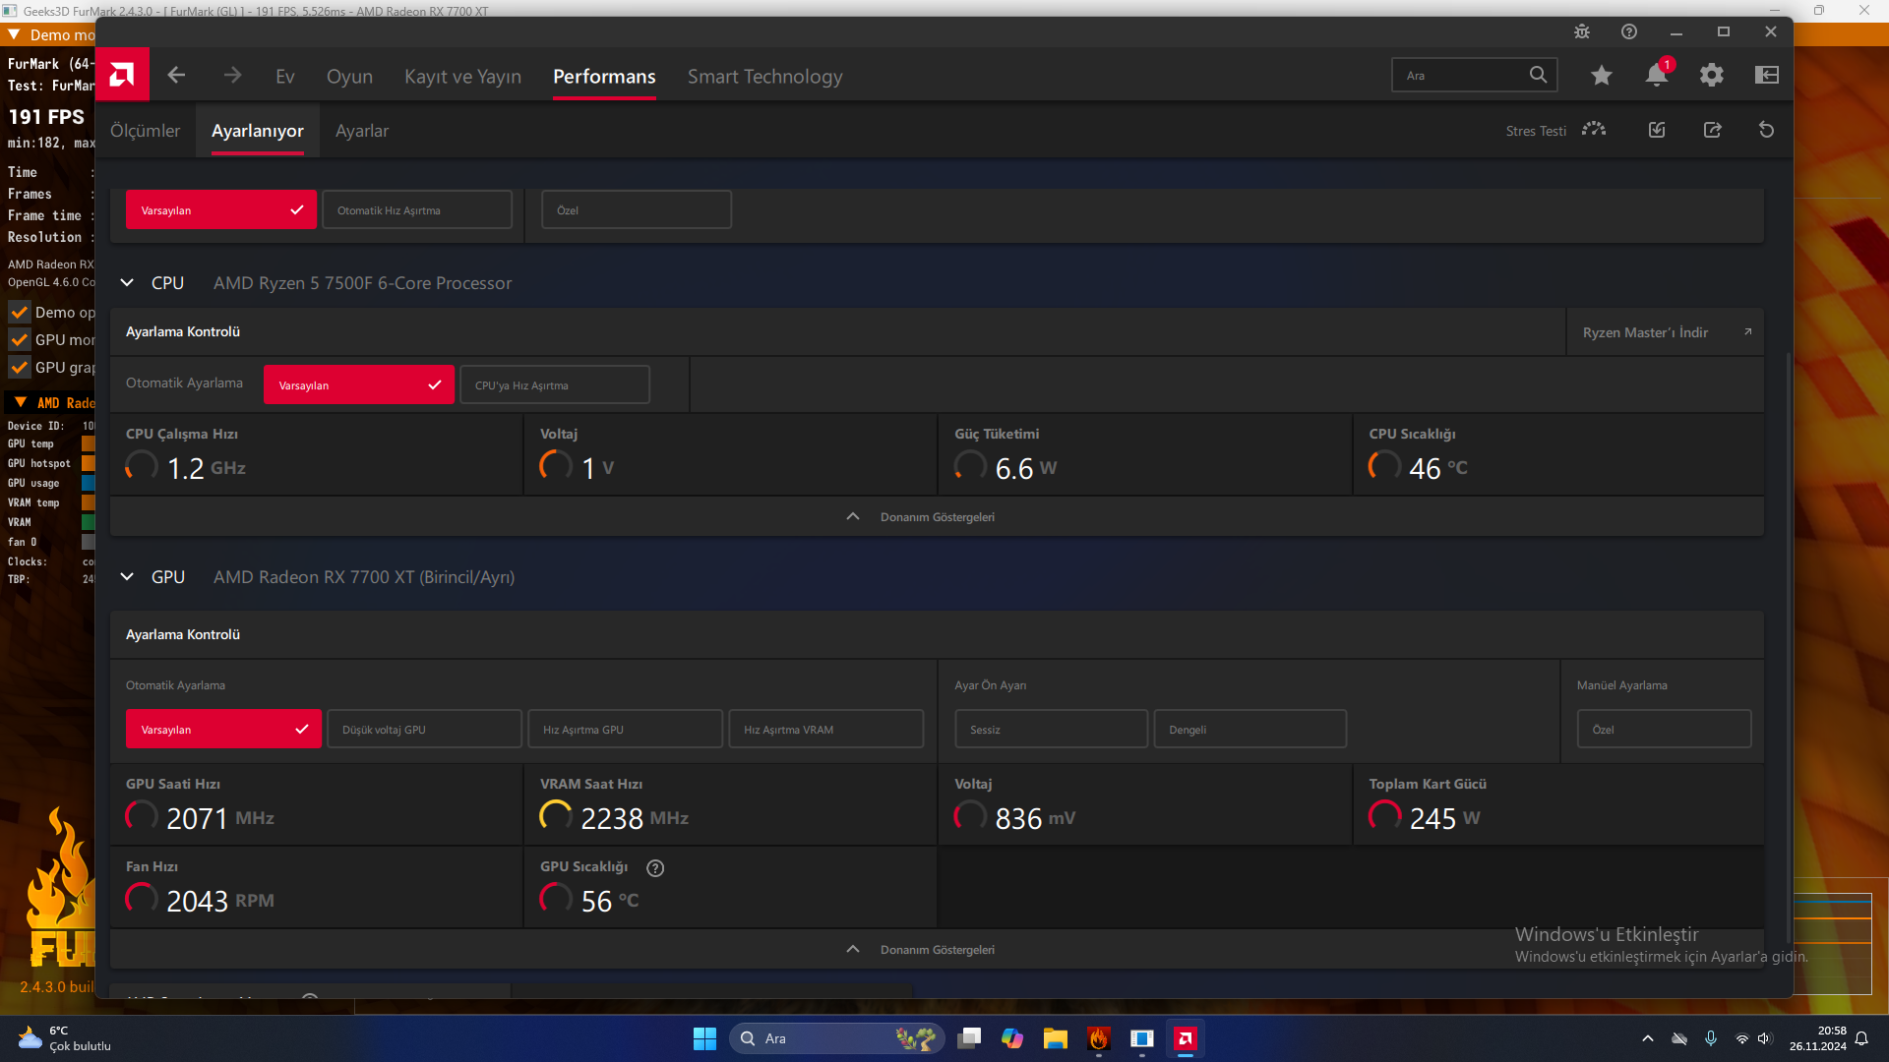Click the microphone tray icon
1889x1062 pixels.
pyautogui.click(x=1711, y=1038)
